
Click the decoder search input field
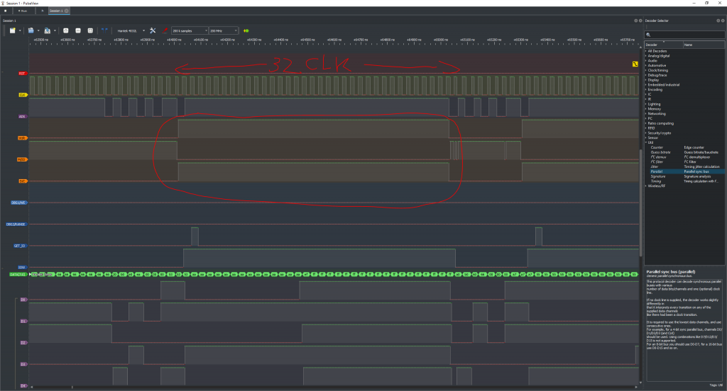click(x=684, y=35)
